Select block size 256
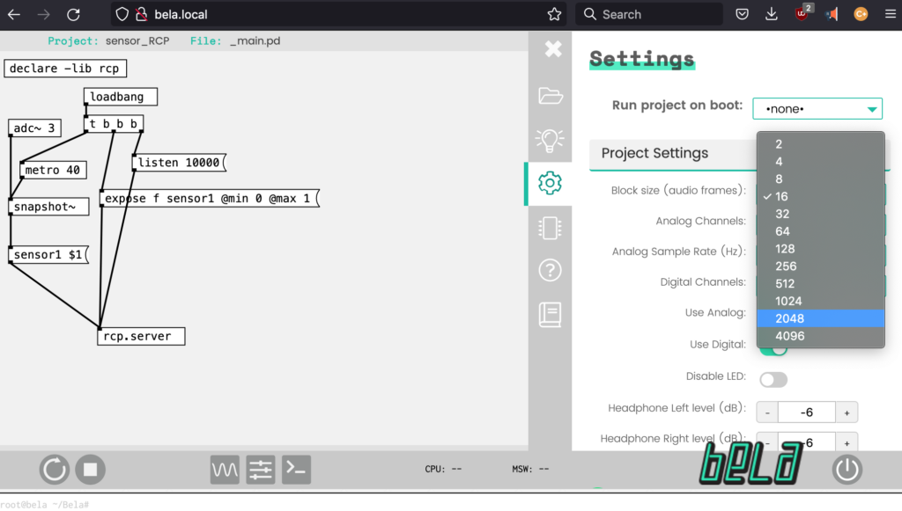Image resolution: width=902 pixels, height=511 pixels. [x=821, y=266]
